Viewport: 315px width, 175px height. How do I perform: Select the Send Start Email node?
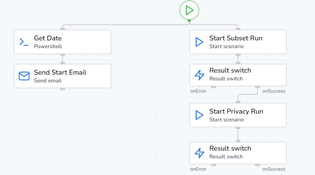(62, 76)
